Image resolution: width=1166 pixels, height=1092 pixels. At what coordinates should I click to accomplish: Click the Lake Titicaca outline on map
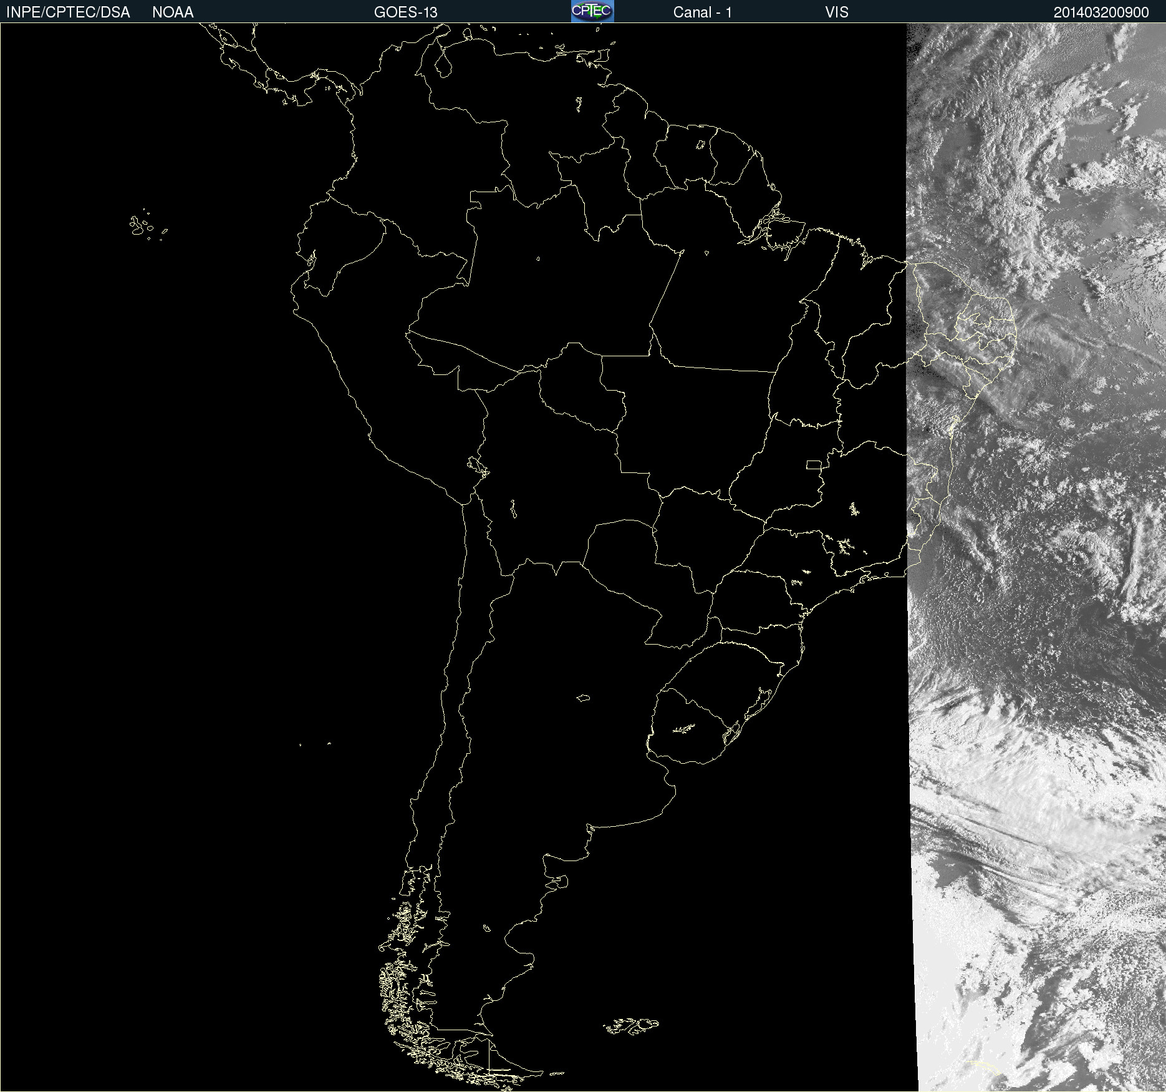478,466
